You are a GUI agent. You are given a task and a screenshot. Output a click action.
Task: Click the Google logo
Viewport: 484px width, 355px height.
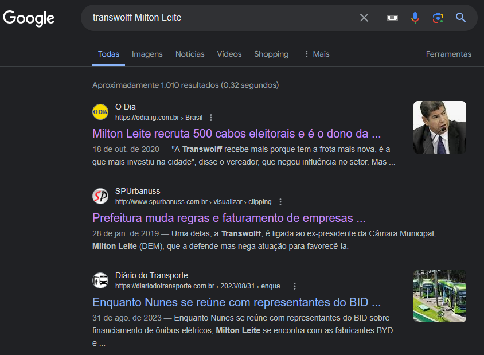(29, 18)
